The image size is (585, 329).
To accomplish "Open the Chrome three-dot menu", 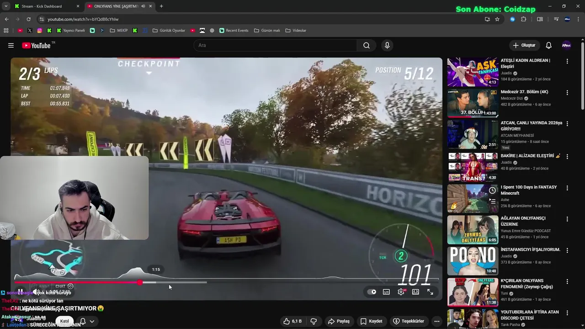I will pyautogui.click(x=579, y=19).
